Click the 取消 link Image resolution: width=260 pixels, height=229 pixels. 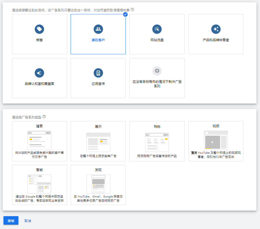[x=28, y=221]
